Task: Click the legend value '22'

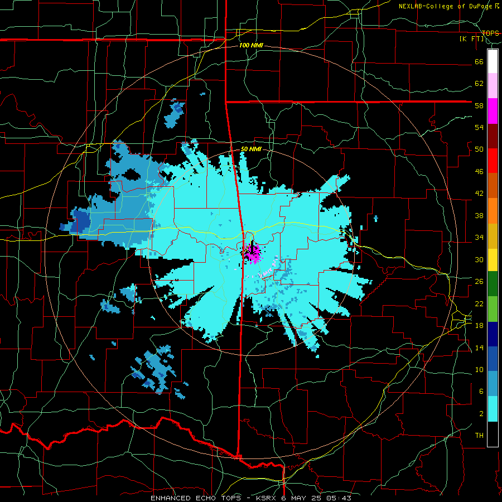Action: click(x=479, y=304)
